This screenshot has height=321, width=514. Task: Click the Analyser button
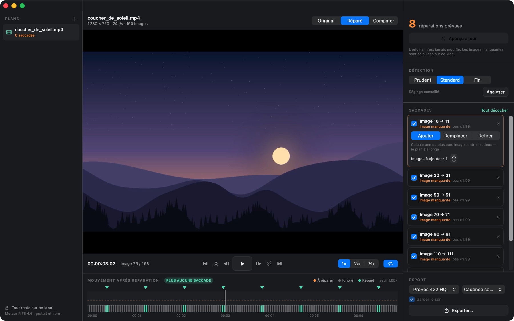click(x=495, y=92)
